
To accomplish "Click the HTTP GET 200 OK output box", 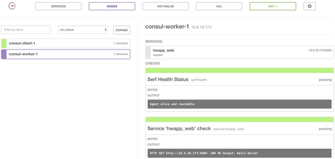I will (239, 153).
